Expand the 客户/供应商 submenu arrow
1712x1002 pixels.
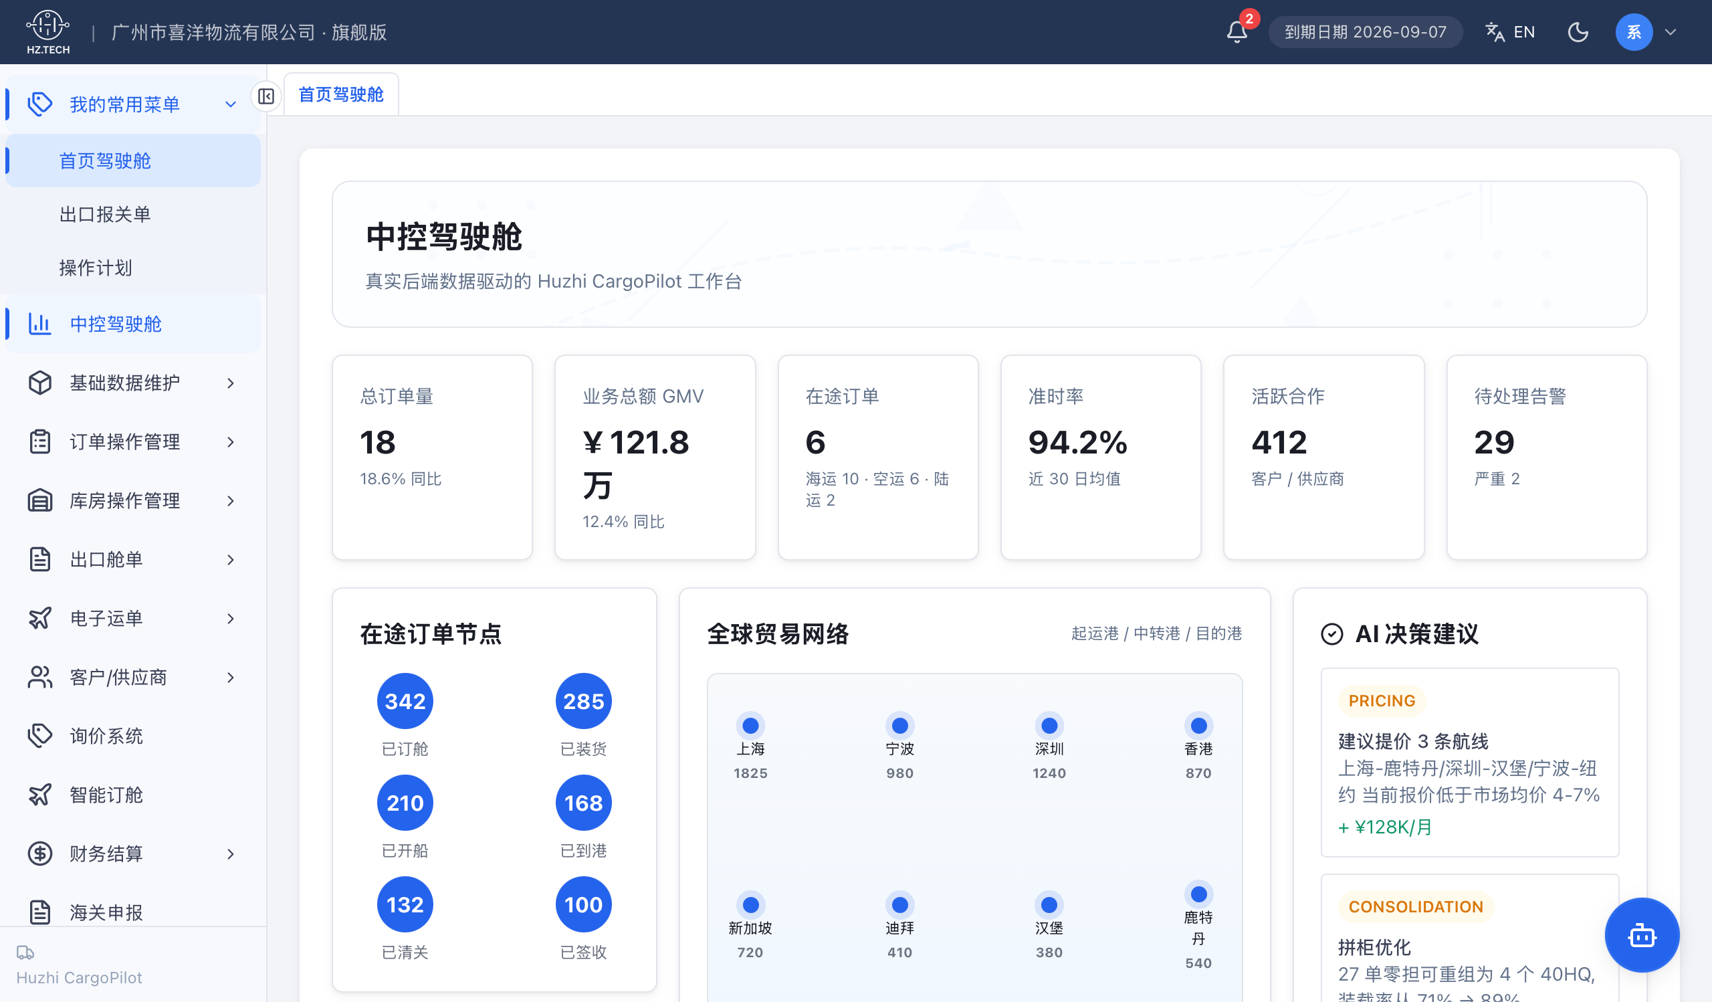[x=230, y=678]
